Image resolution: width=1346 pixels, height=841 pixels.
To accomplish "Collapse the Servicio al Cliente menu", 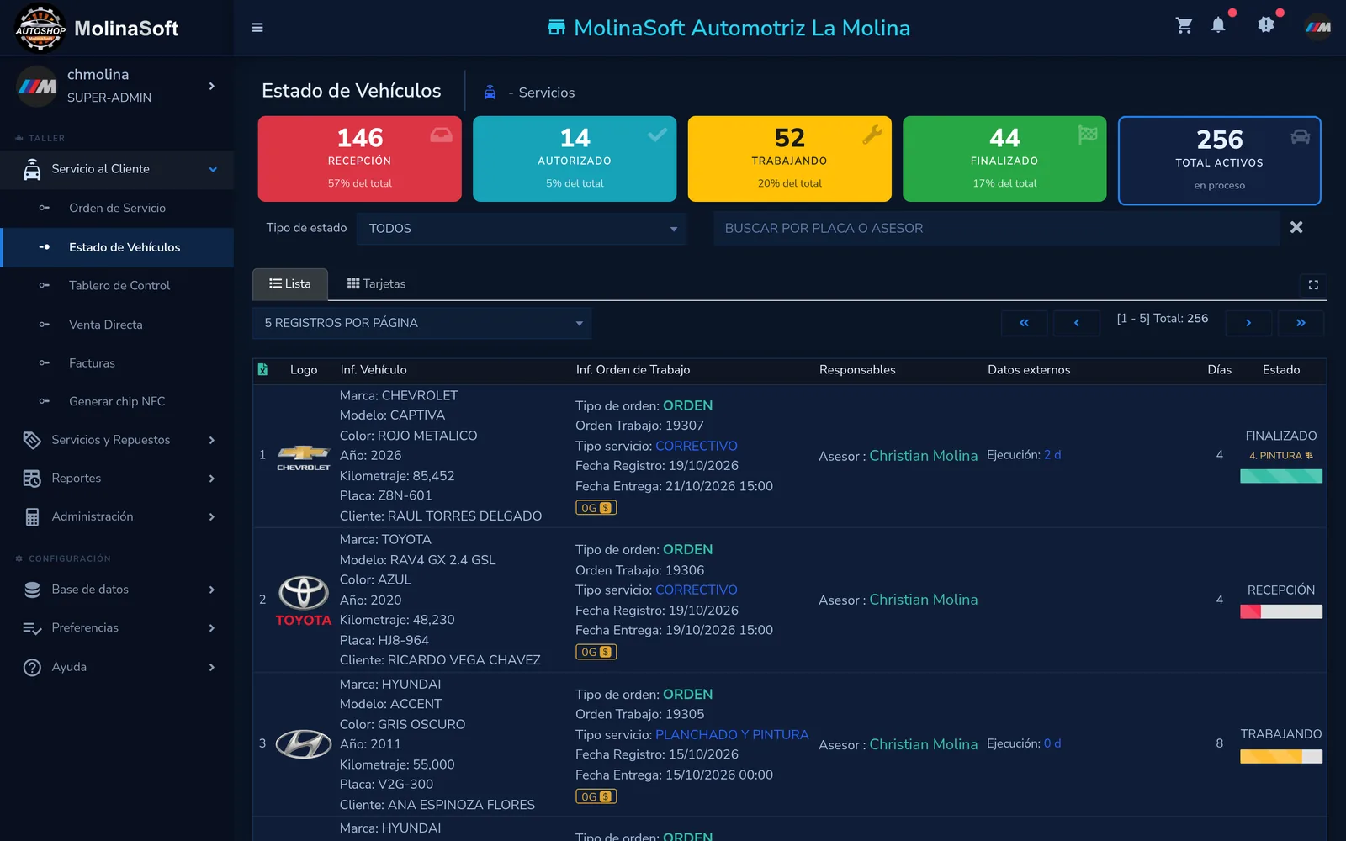I will (117, 169).
